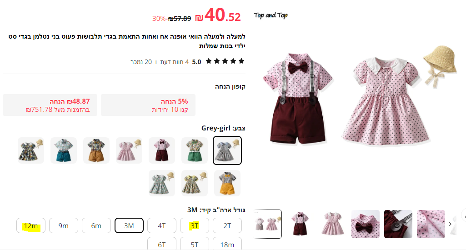This screenshot has width=466, height=250.
Task: Click the 5% discount coupon
Action: (x=148, y=105)
